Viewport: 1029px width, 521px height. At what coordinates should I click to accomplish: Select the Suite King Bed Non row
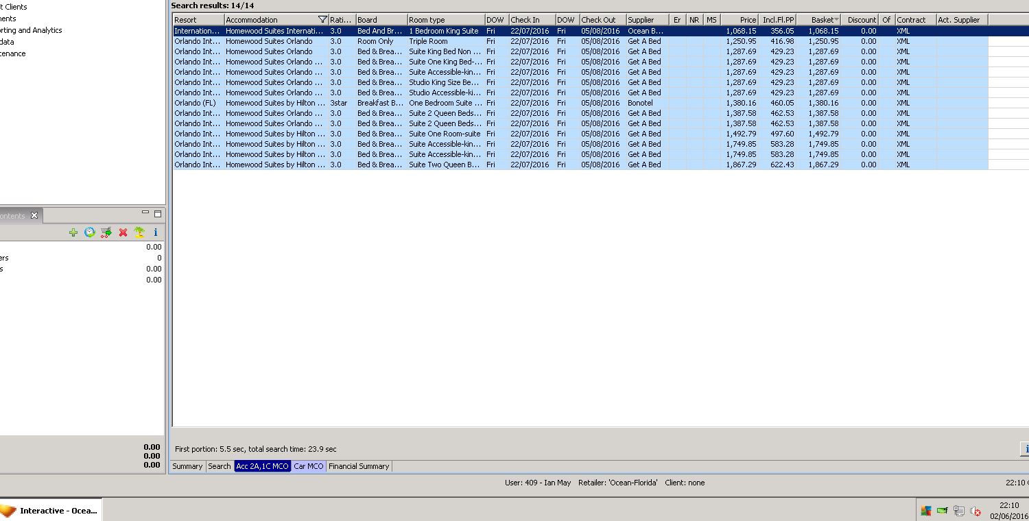tap(580, 51)
